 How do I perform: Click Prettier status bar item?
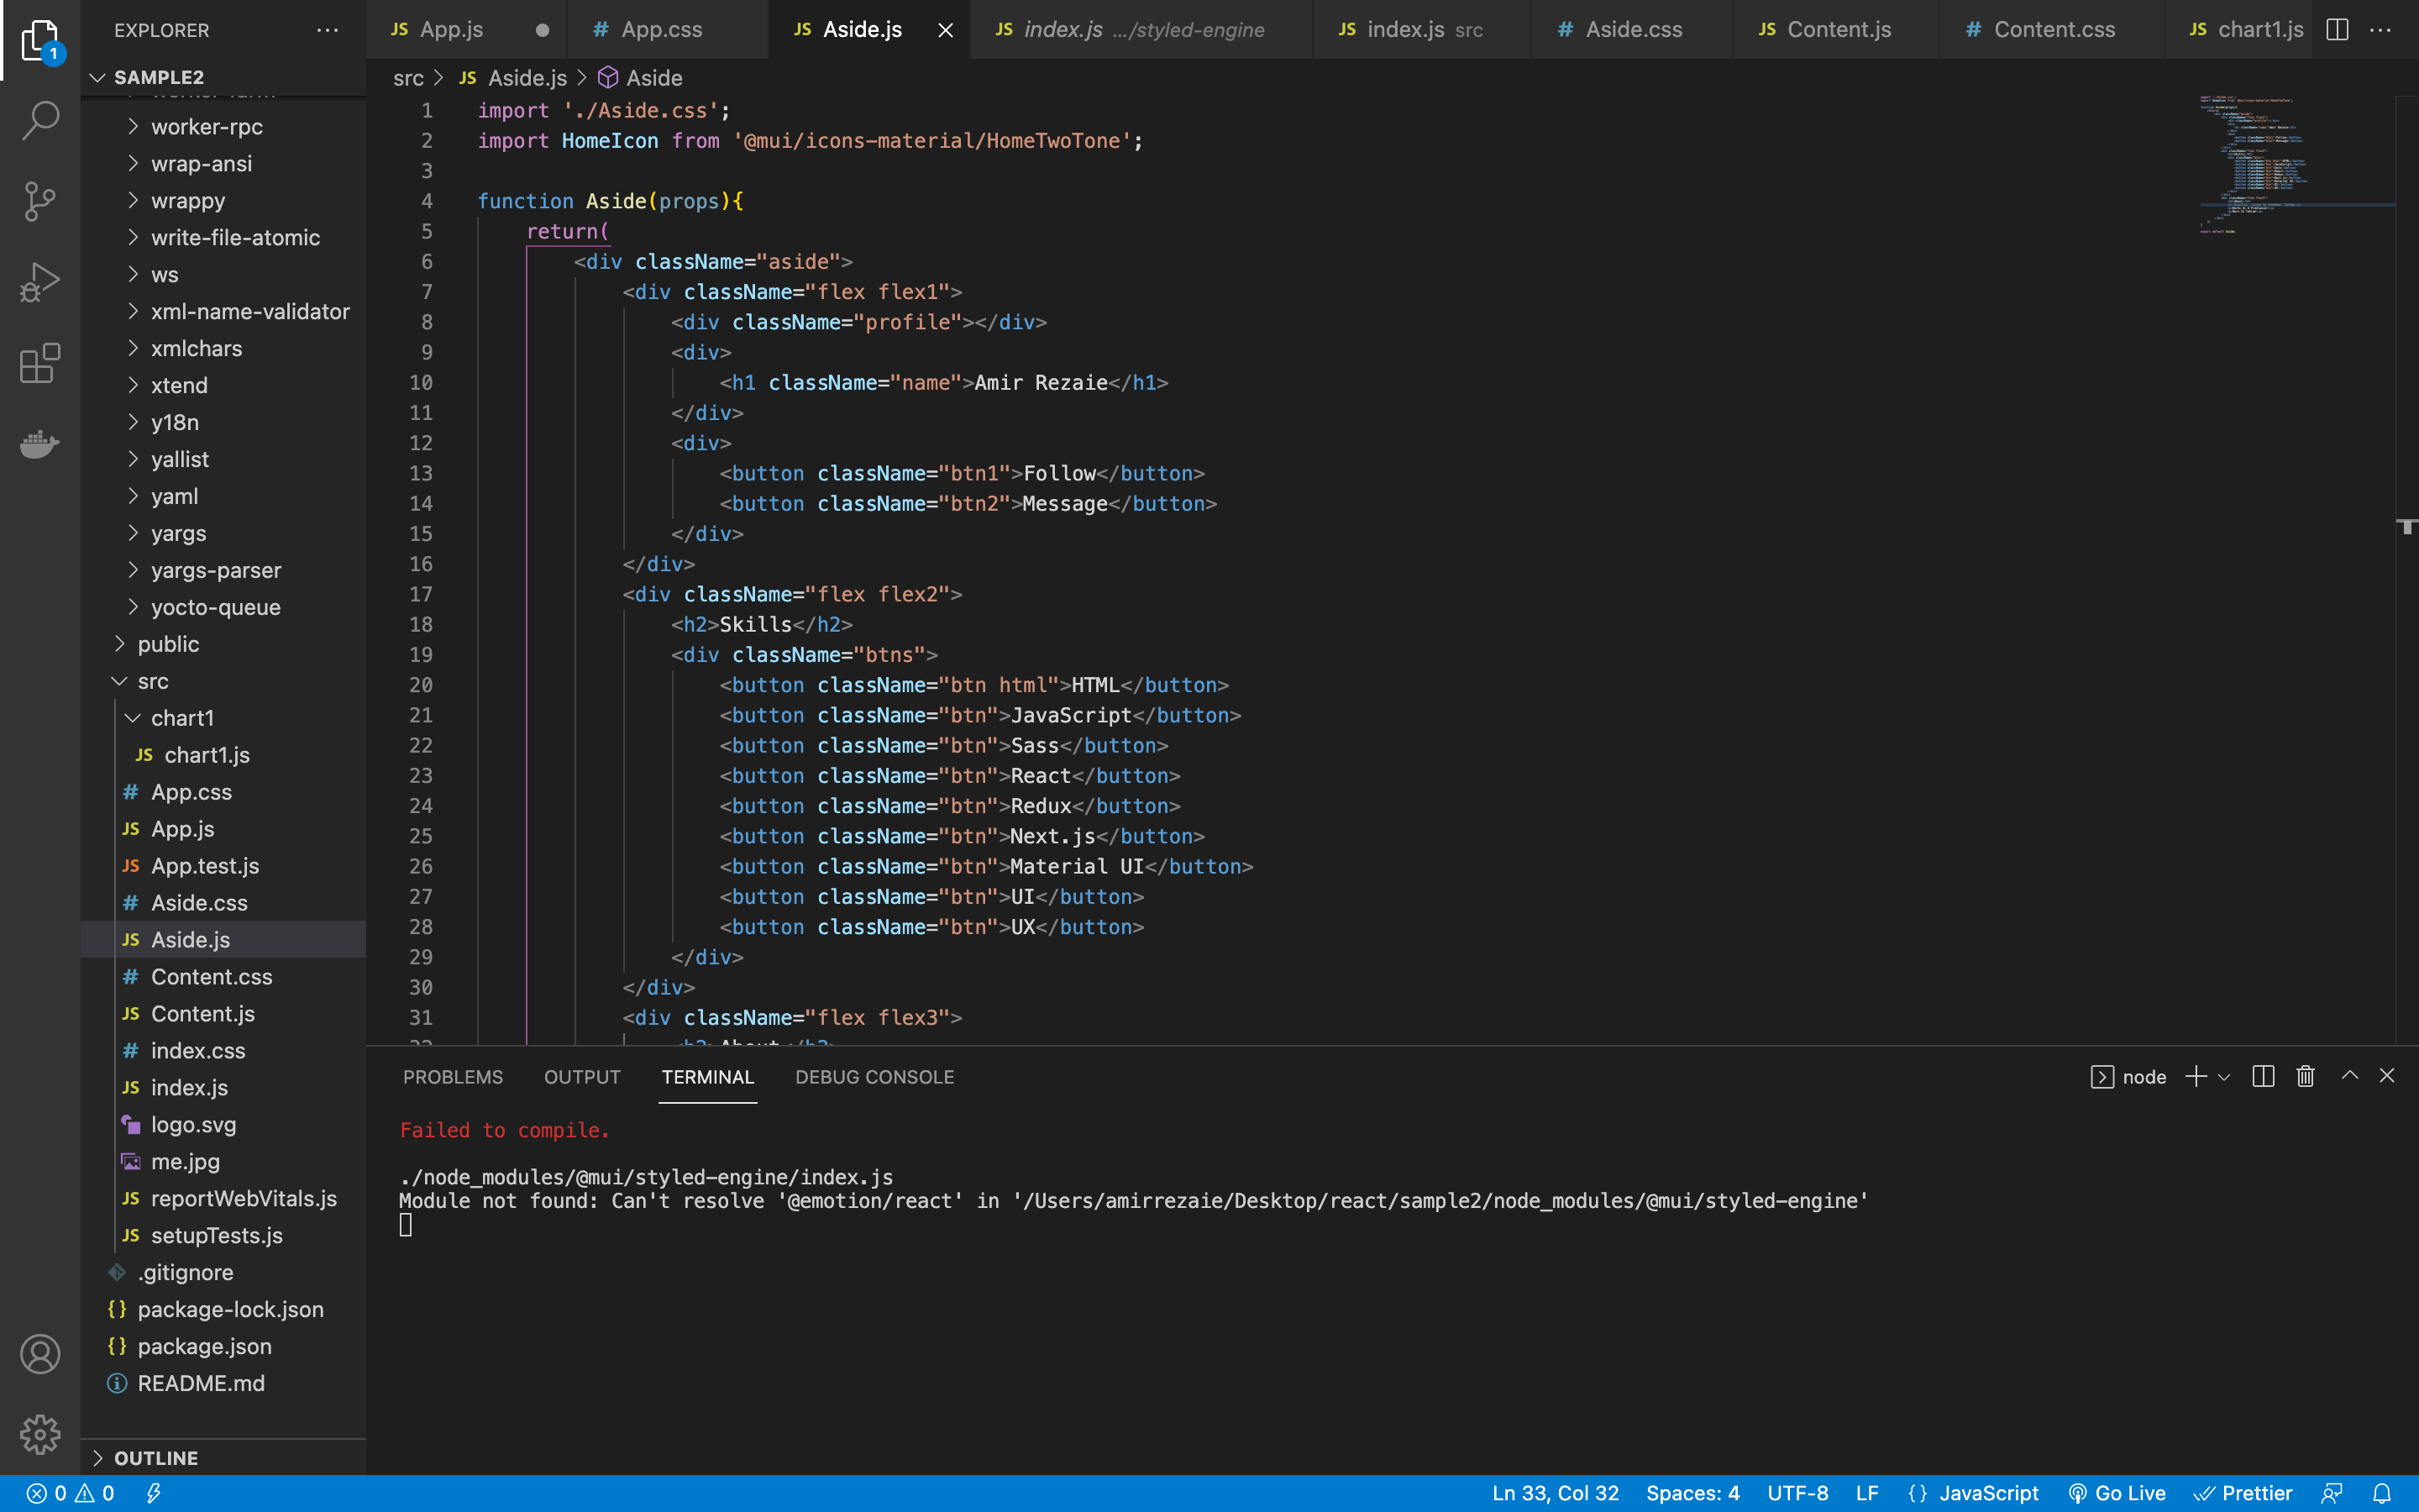pyautogui.click(x=2242, y=1493)
